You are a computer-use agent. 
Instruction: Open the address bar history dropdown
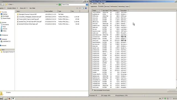[x=57, y=4]
